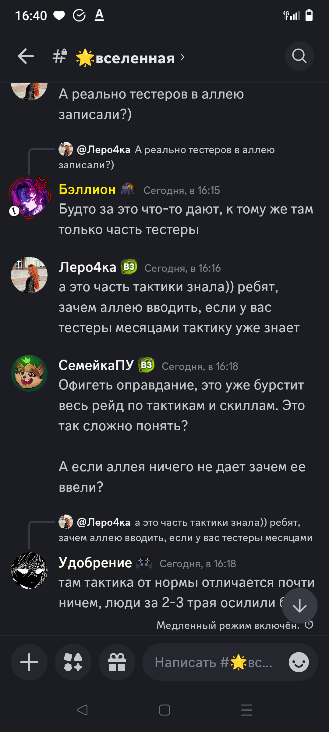Image resolution: width=329 pixels, height=732 pixels.
Task: Tap Android home navigation button
Action: click(164, 710)
